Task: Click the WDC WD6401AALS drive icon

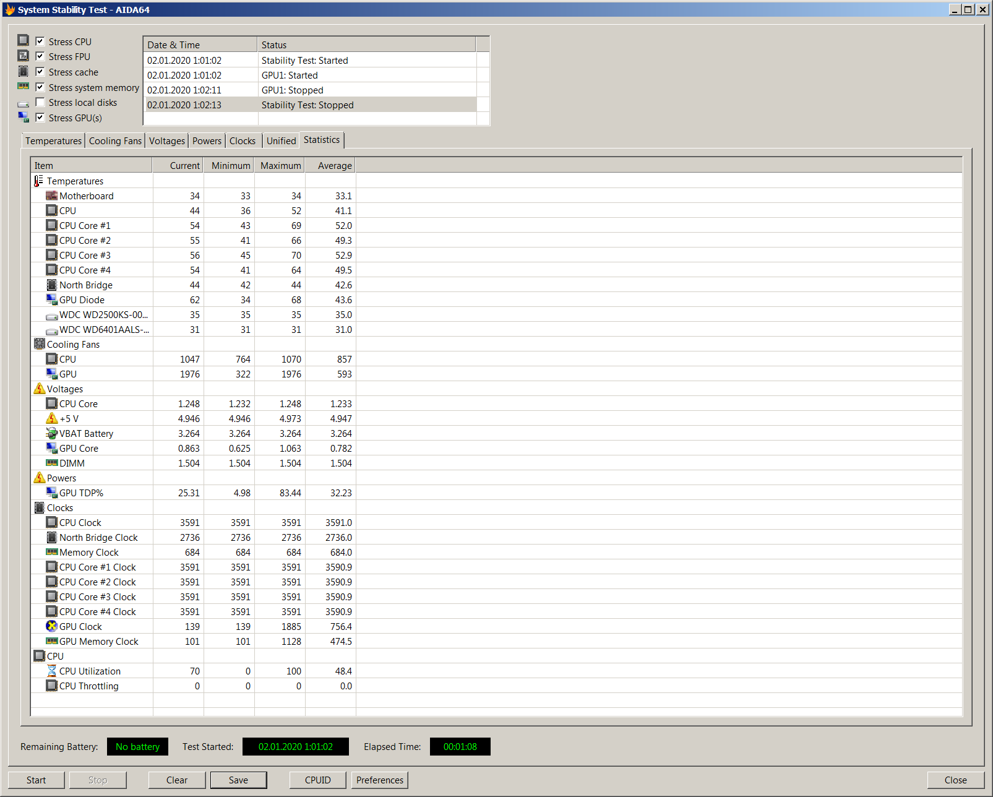Action: [x=52, y=330]
